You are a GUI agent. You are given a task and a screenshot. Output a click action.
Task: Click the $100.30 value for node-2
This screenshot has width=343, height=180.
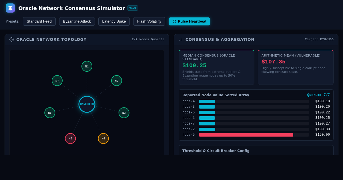click(x=322, y=129)
